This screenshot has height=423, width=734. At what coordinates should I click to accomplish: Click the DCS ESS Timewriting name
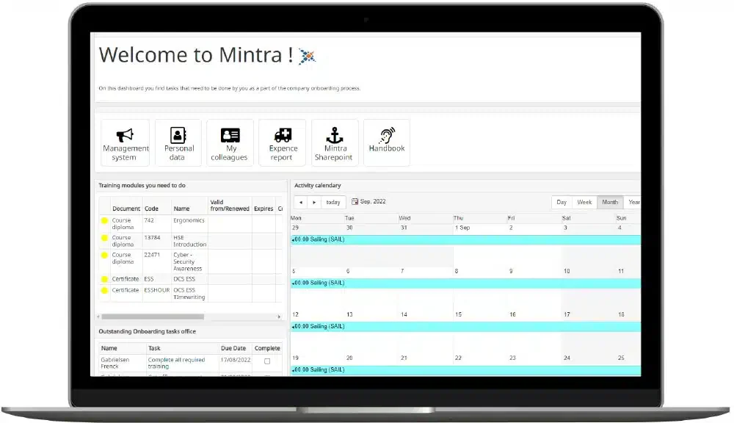pos(189,294)
